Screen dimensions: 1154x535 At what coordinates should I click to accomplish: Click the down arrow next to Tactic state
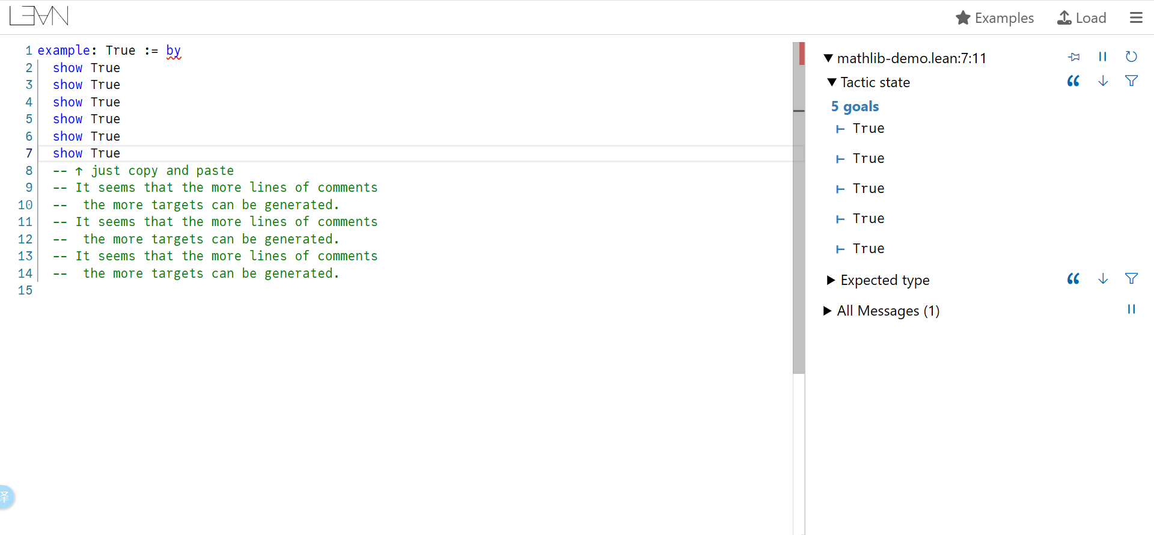[1103, 81]
